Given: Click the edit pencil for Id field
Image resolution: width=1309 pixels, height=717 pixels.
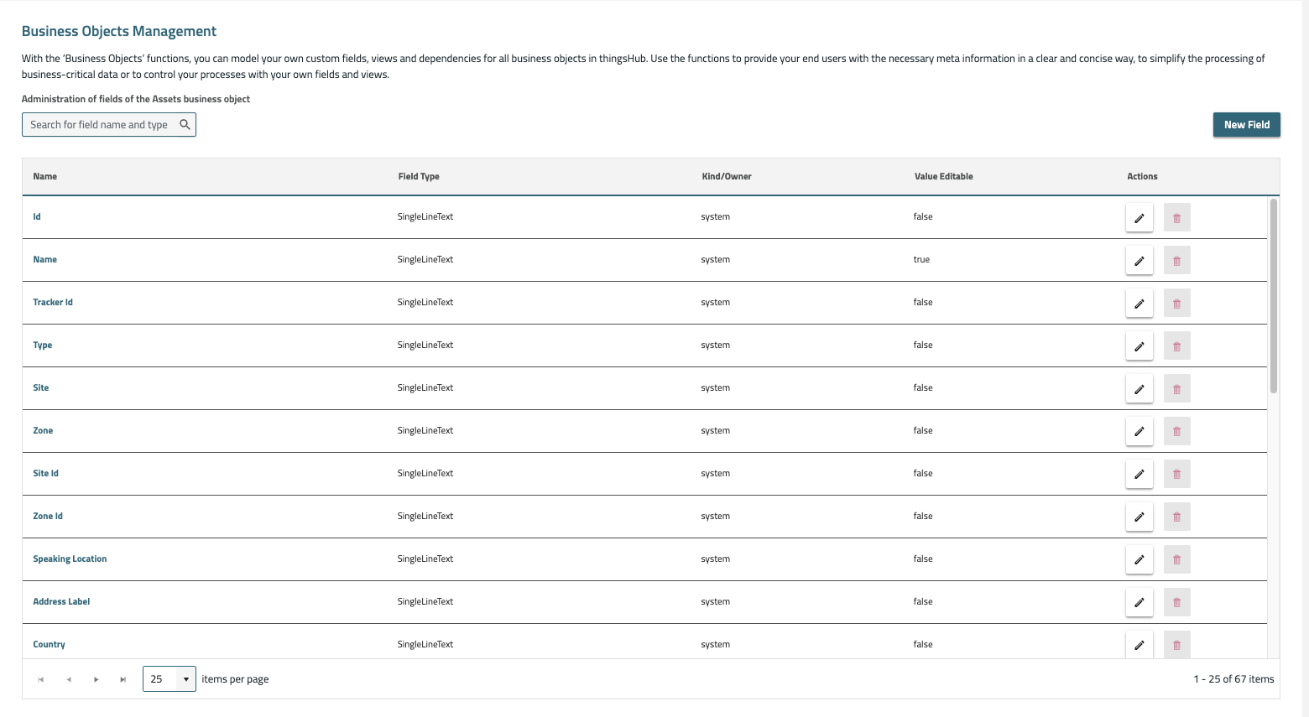Looking at the screenshot, I should 1139,217.
